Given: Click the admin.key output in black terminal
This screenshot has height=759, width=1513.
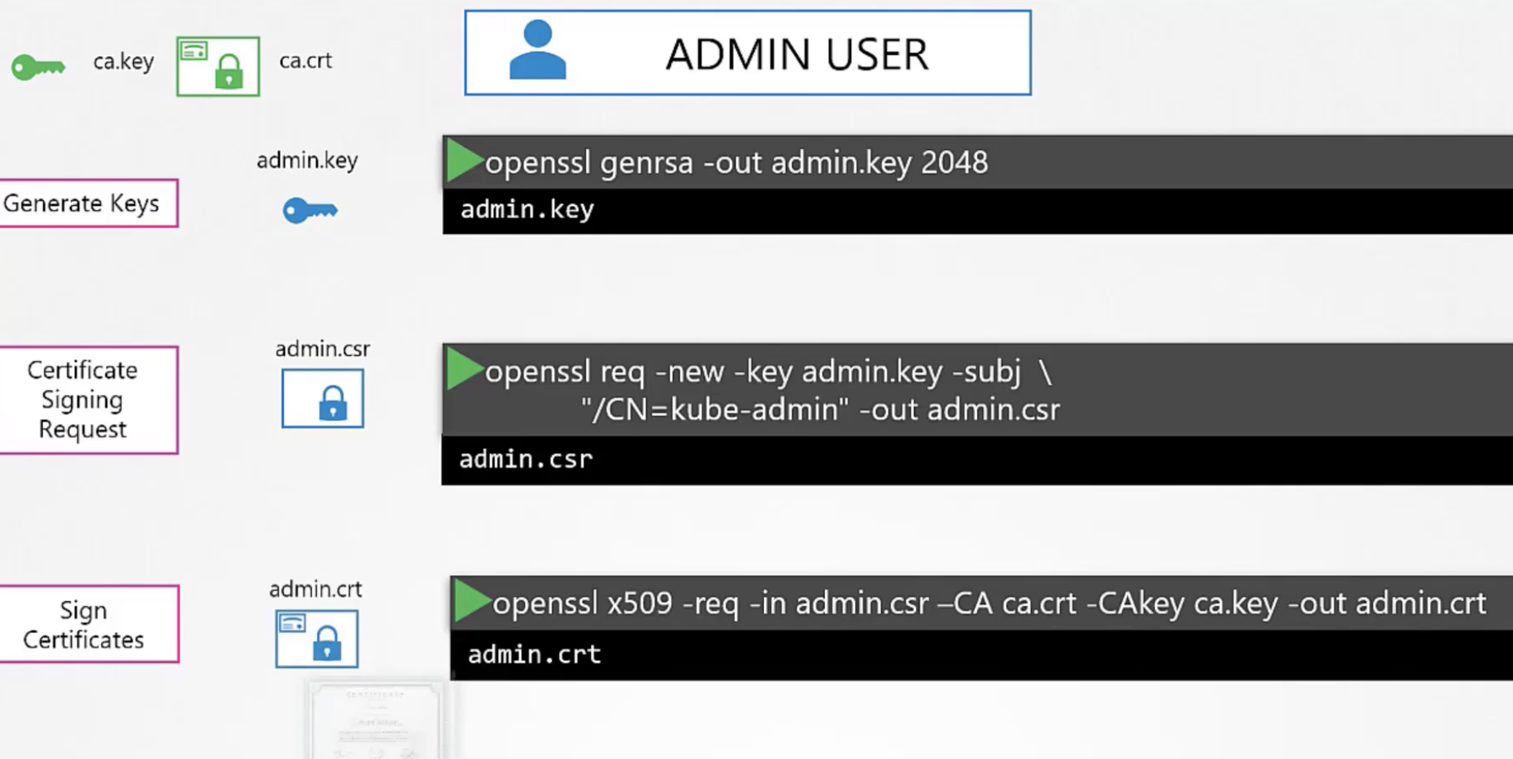Looking at the screenshot, I should [x=527, y=210].
